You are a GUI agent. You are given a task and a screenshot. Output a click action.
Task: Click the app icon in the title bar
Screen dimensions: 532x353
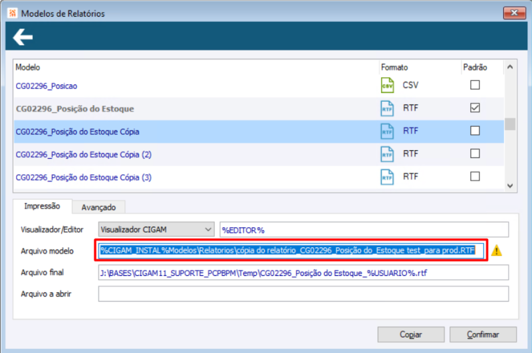coord(13,13)
